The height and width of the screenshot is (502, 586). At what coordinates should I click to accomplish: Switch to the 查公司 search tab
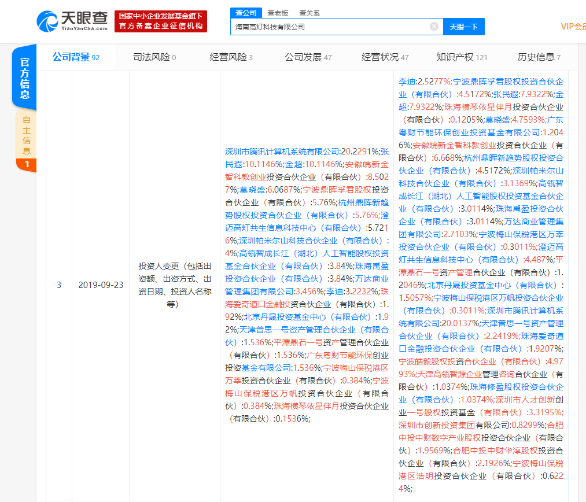tap(246, 13)
